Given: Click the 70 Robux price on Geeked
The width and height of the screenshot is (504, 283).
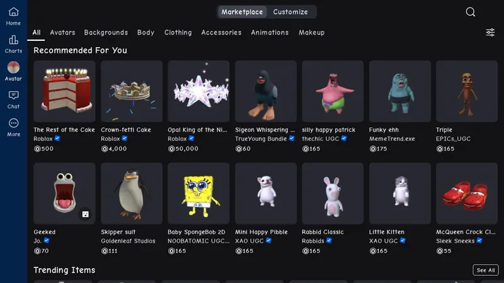Looking at the screenshot, I should coord(41,250).
